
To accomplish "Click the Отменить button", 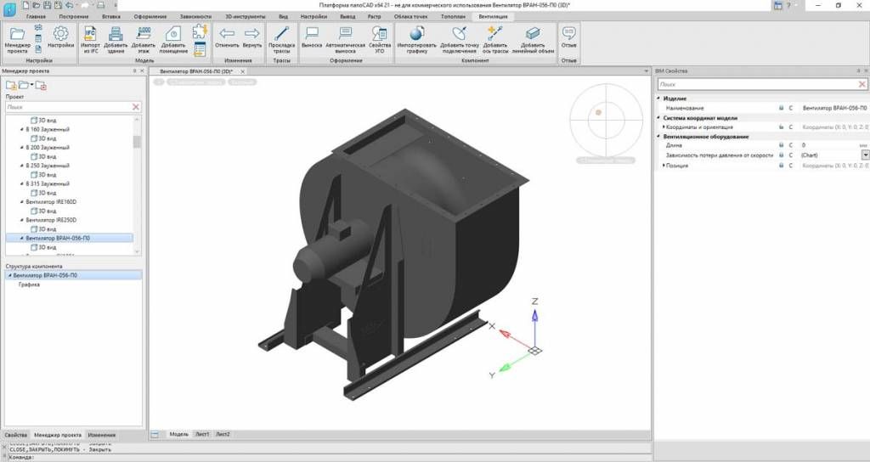I will pyautogui.click(x=227, y=38).
